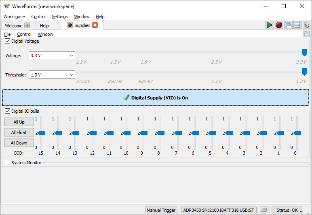Click the ADP3450 device serial button
The image size is (312, 215).
coord(219,210)
